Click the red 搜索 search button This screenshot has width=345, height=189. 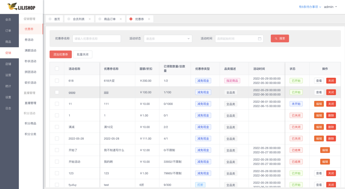click(280, 39)
